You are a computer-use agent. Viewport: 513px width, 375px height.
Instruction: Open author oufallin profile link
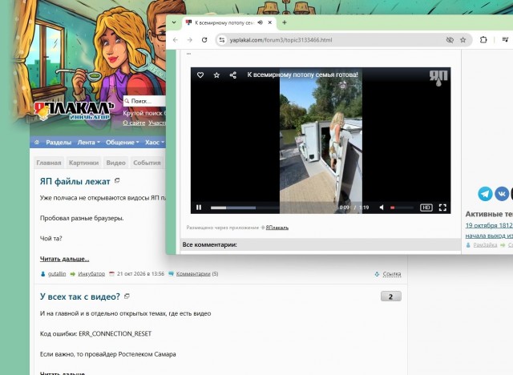pos(57,274)
